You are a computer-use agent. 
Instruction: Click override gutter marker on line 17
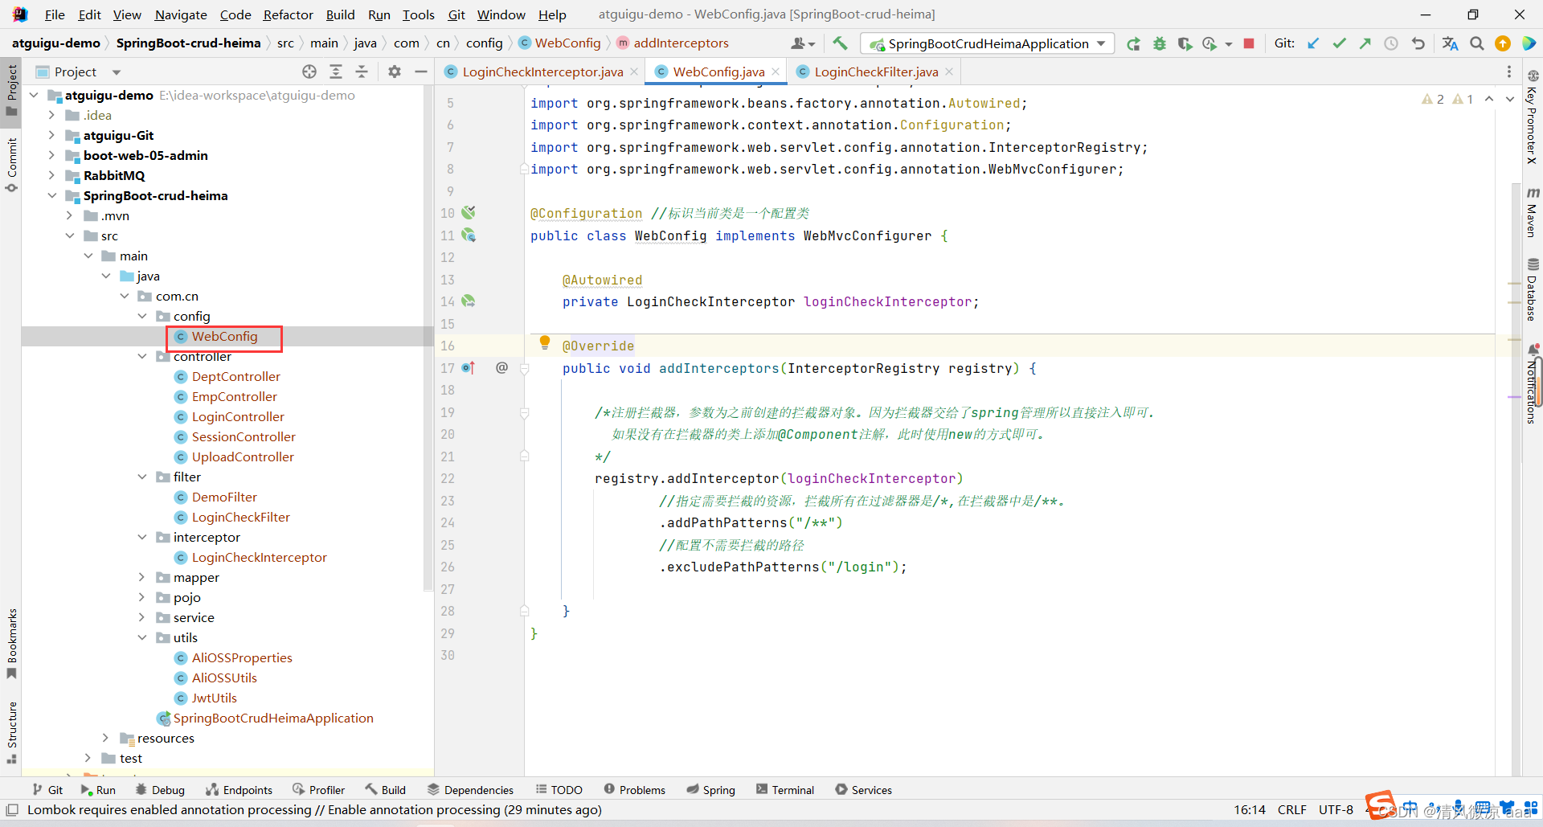469,368
